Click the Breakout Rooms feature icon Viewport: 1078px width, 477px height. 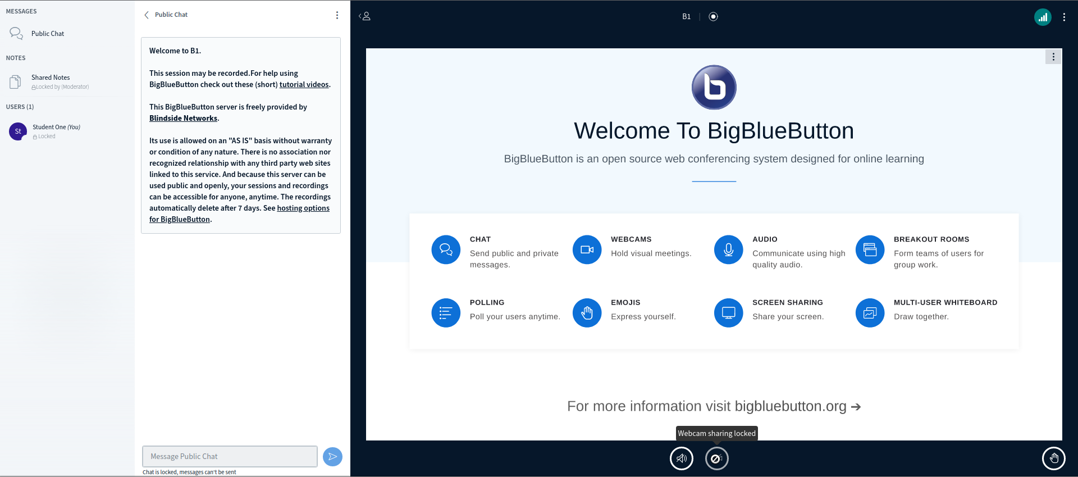[x=870, y=249]
